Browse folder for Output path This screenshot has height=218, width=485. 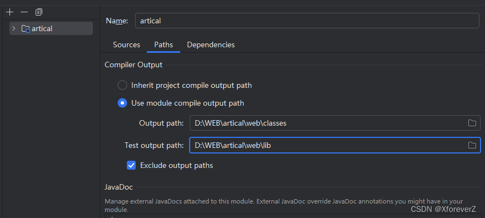pos(472,123)
